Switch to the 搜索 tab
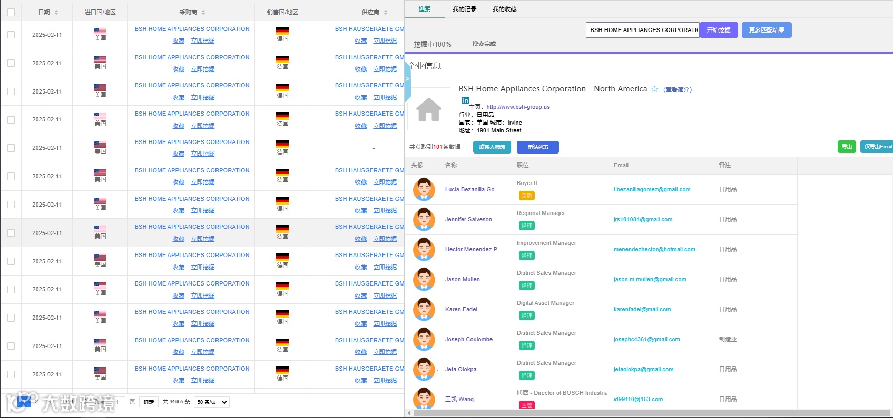The height and width of the screenshot is (418, 893). pos(425,9)
